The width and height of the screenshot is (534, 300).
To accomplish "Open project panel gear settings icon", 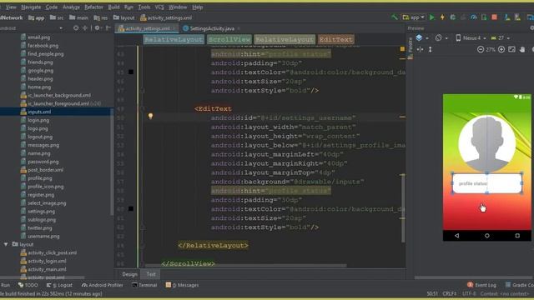I will coord(98,27).
